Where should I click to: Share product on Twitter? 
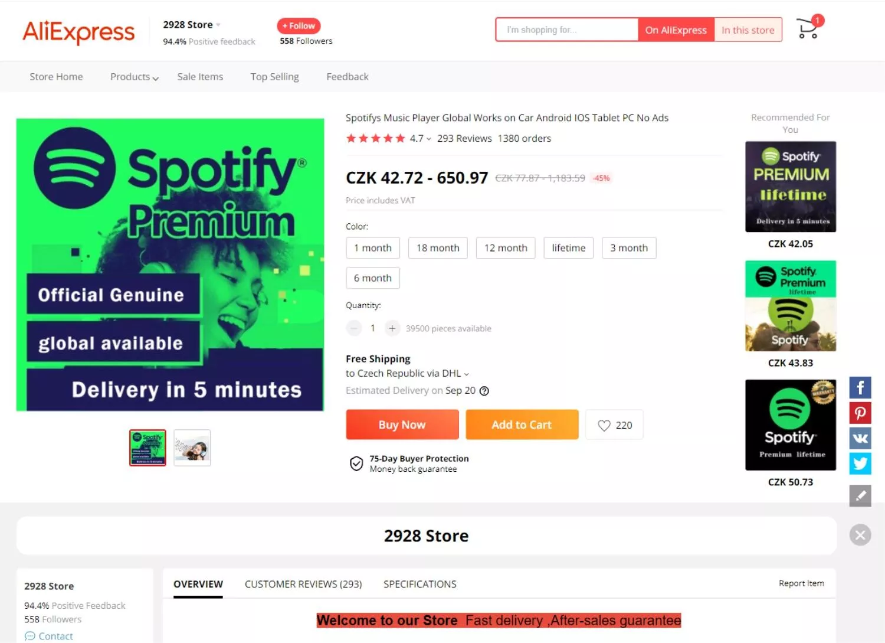tap(860, 464)
